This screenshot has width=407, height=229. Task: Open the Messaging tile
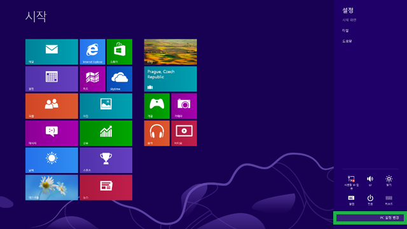[52, 133]
